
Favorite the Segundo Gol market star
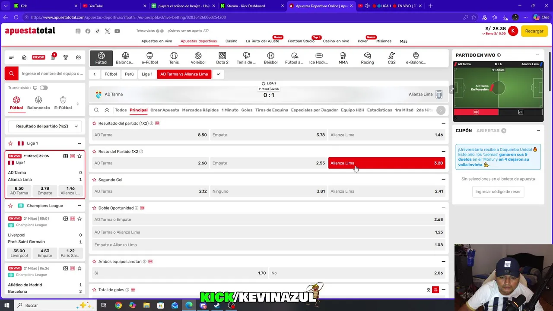[x=94, y=180]
